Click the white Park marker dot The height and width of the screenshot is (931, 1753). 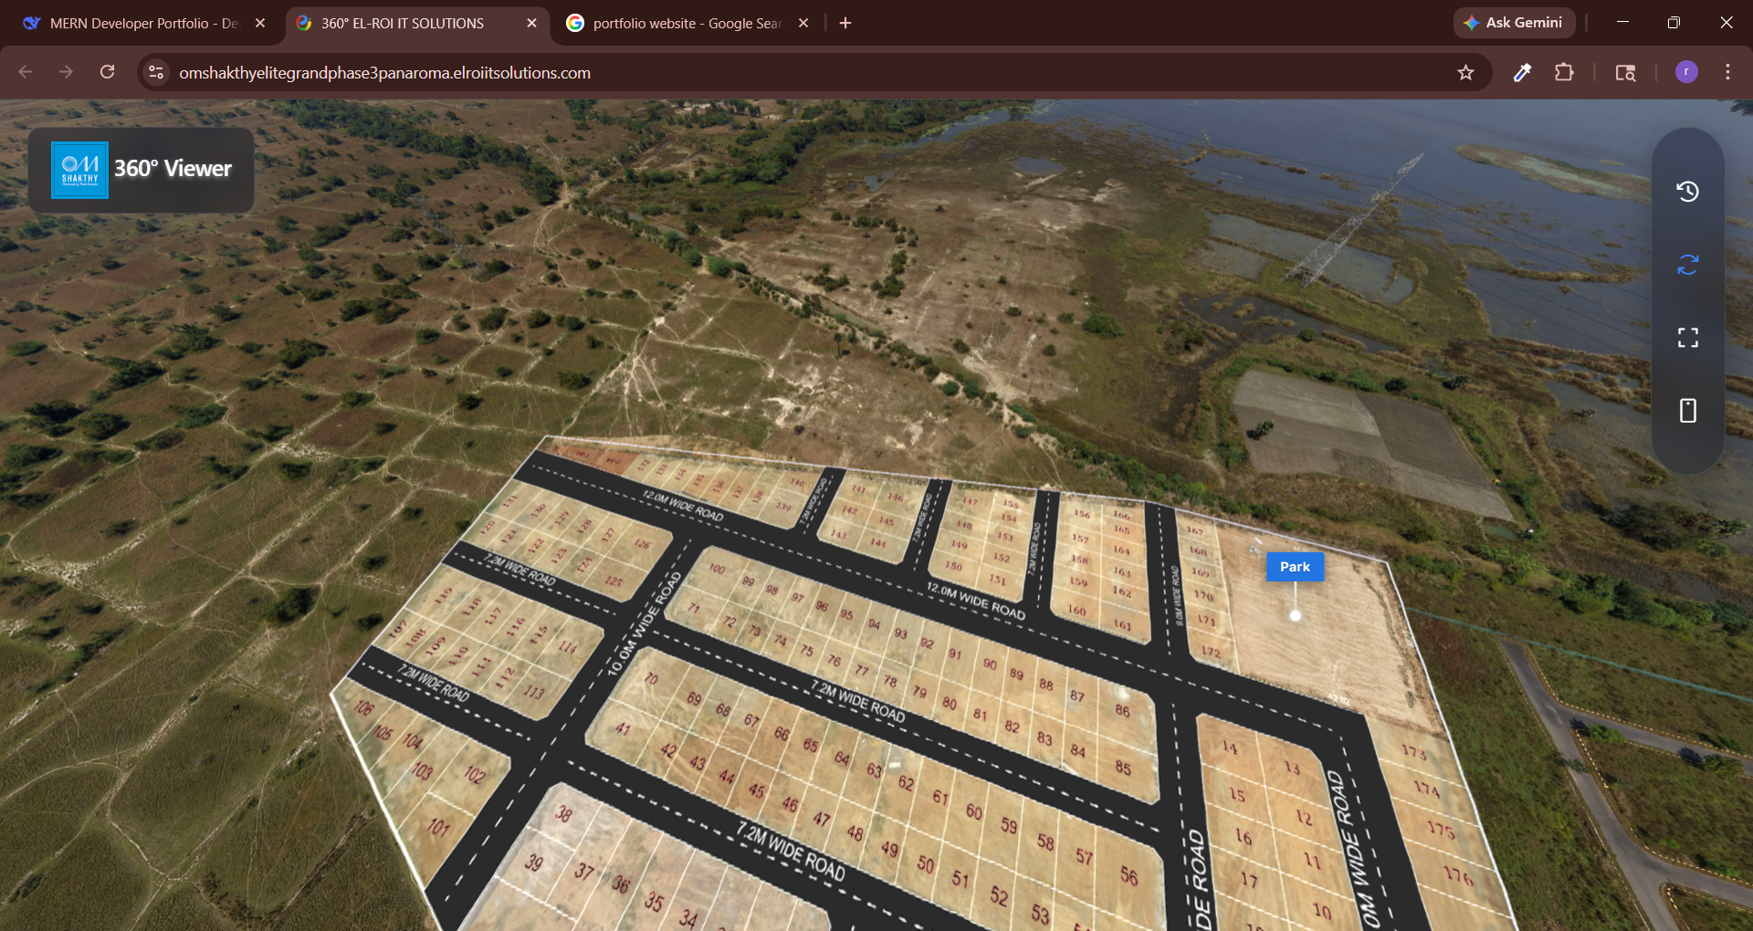[x=1295, y=616]
